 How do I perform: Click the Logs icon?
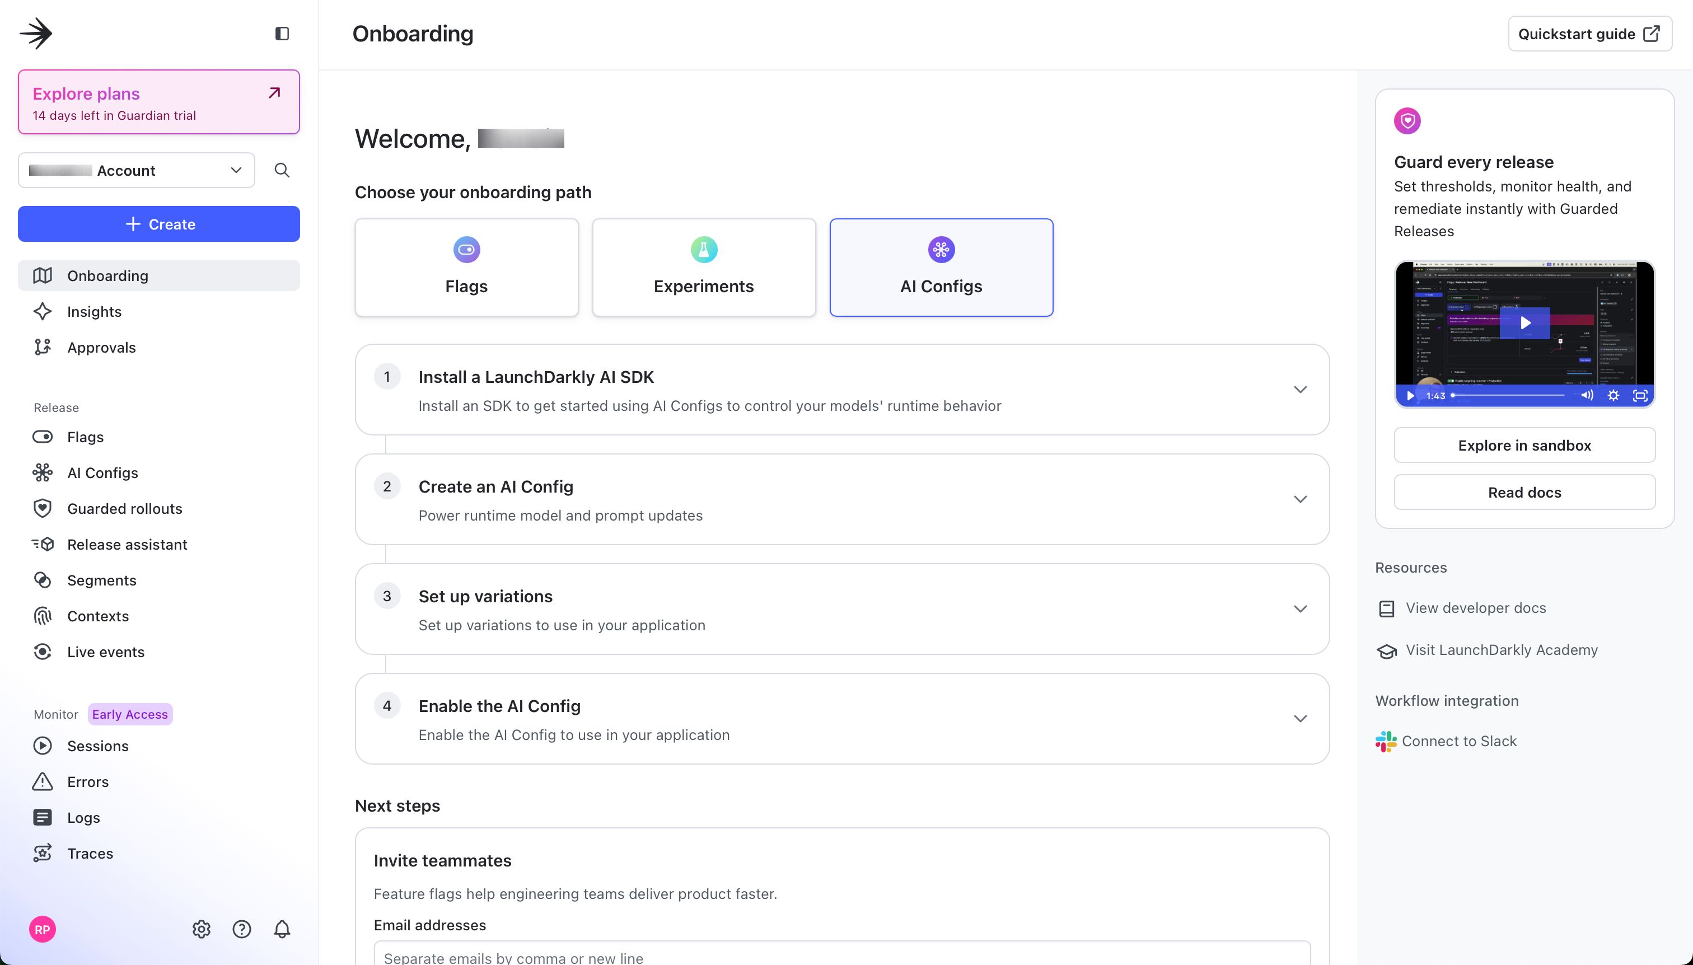click(x=43, y=817)
